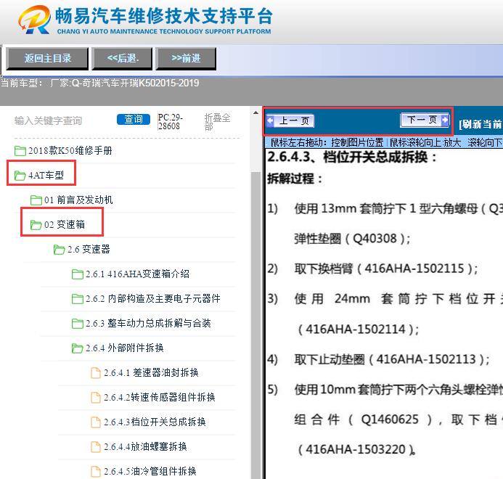Viewport: 503px width, 479px height.
Task: Click part number 416AHA-1502113 text
Action: tap(426, 359)
